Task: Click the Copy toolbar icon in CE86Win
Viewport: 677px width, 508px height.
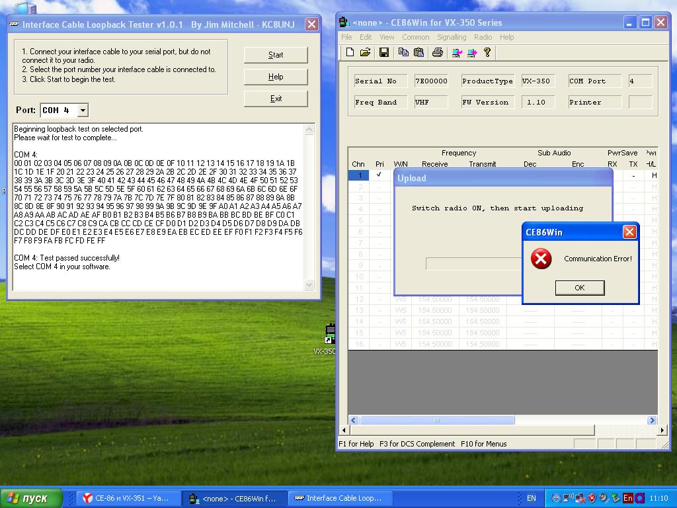Action: (403, 53)
